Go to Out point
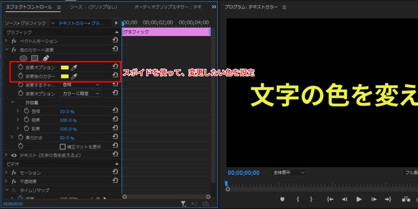Image resolution: width=418 pixels, height=209 pixels. click(388, 199)
